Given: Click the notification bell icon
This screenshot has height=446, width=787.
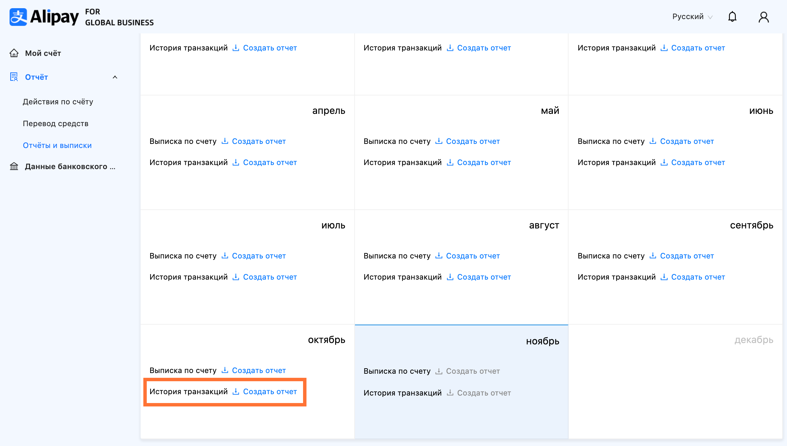Looking at the screenshot, I should [732, 17].
